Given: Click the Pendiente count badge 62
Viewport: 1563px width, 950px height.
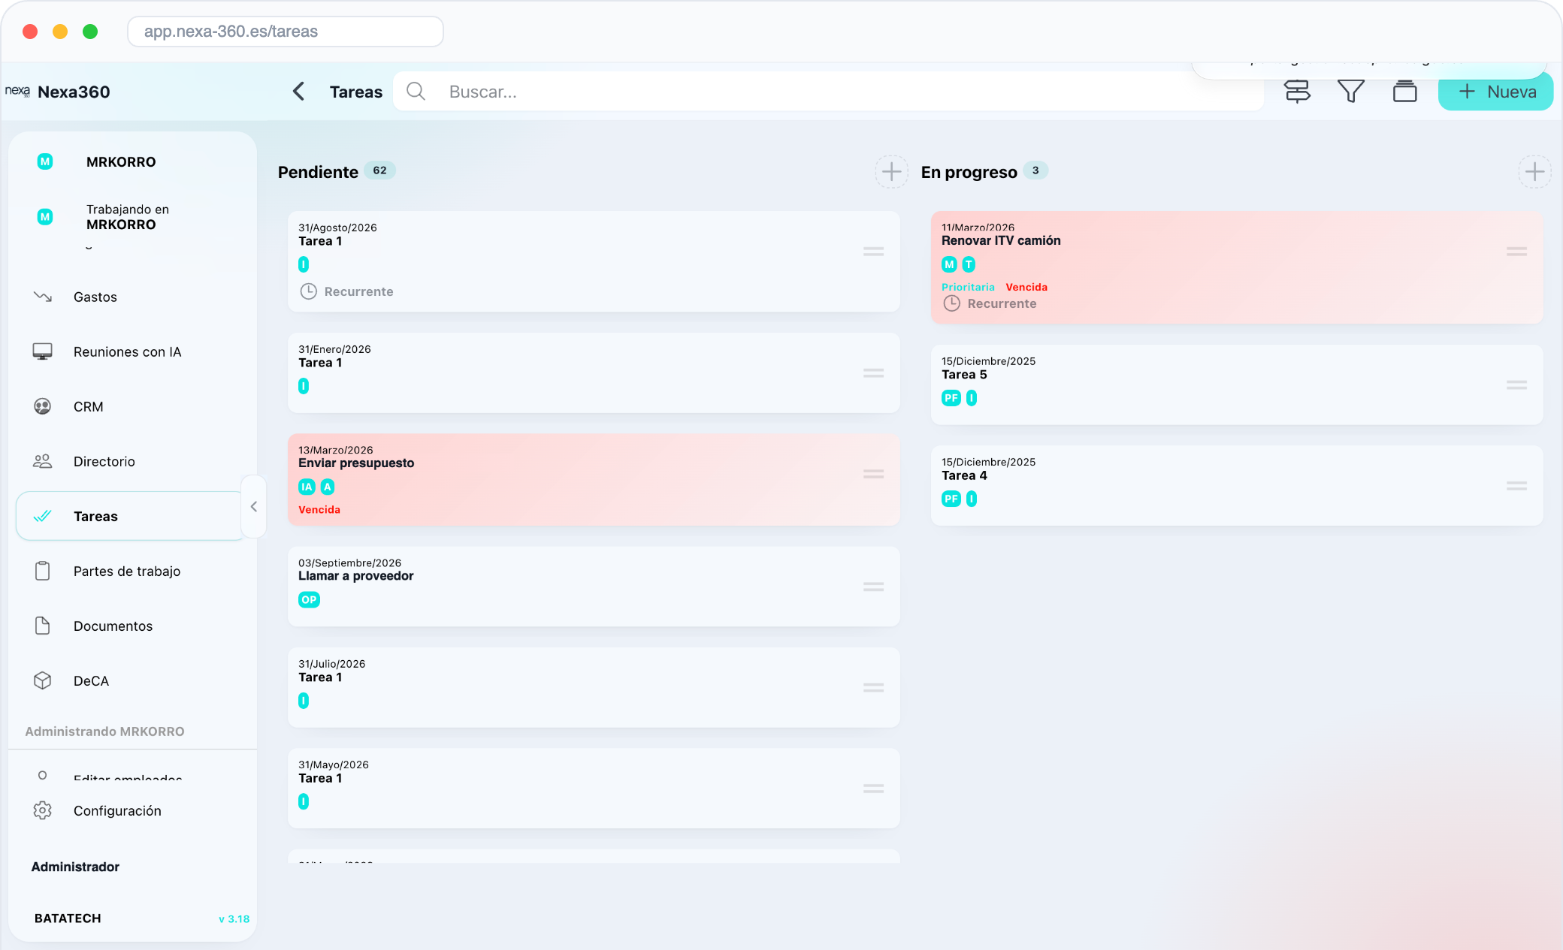Looking at the screenshot, I should pyautogui.click(x=380, y=170).
